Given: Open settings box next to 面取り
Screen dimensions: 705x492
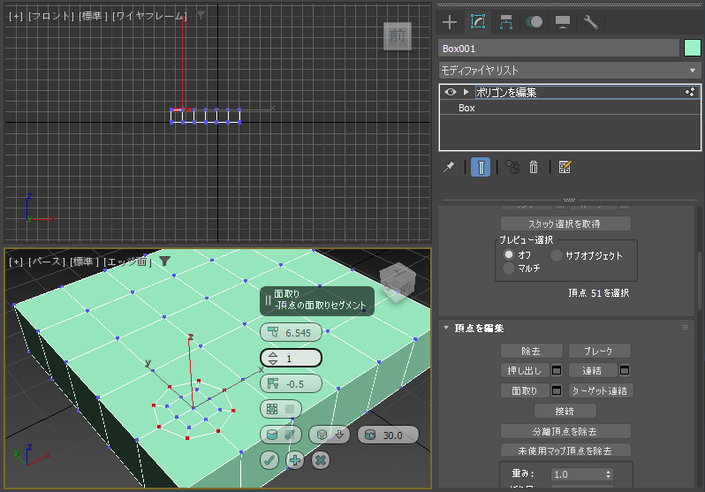Looking at the screenshot, I should pos(557,390).
